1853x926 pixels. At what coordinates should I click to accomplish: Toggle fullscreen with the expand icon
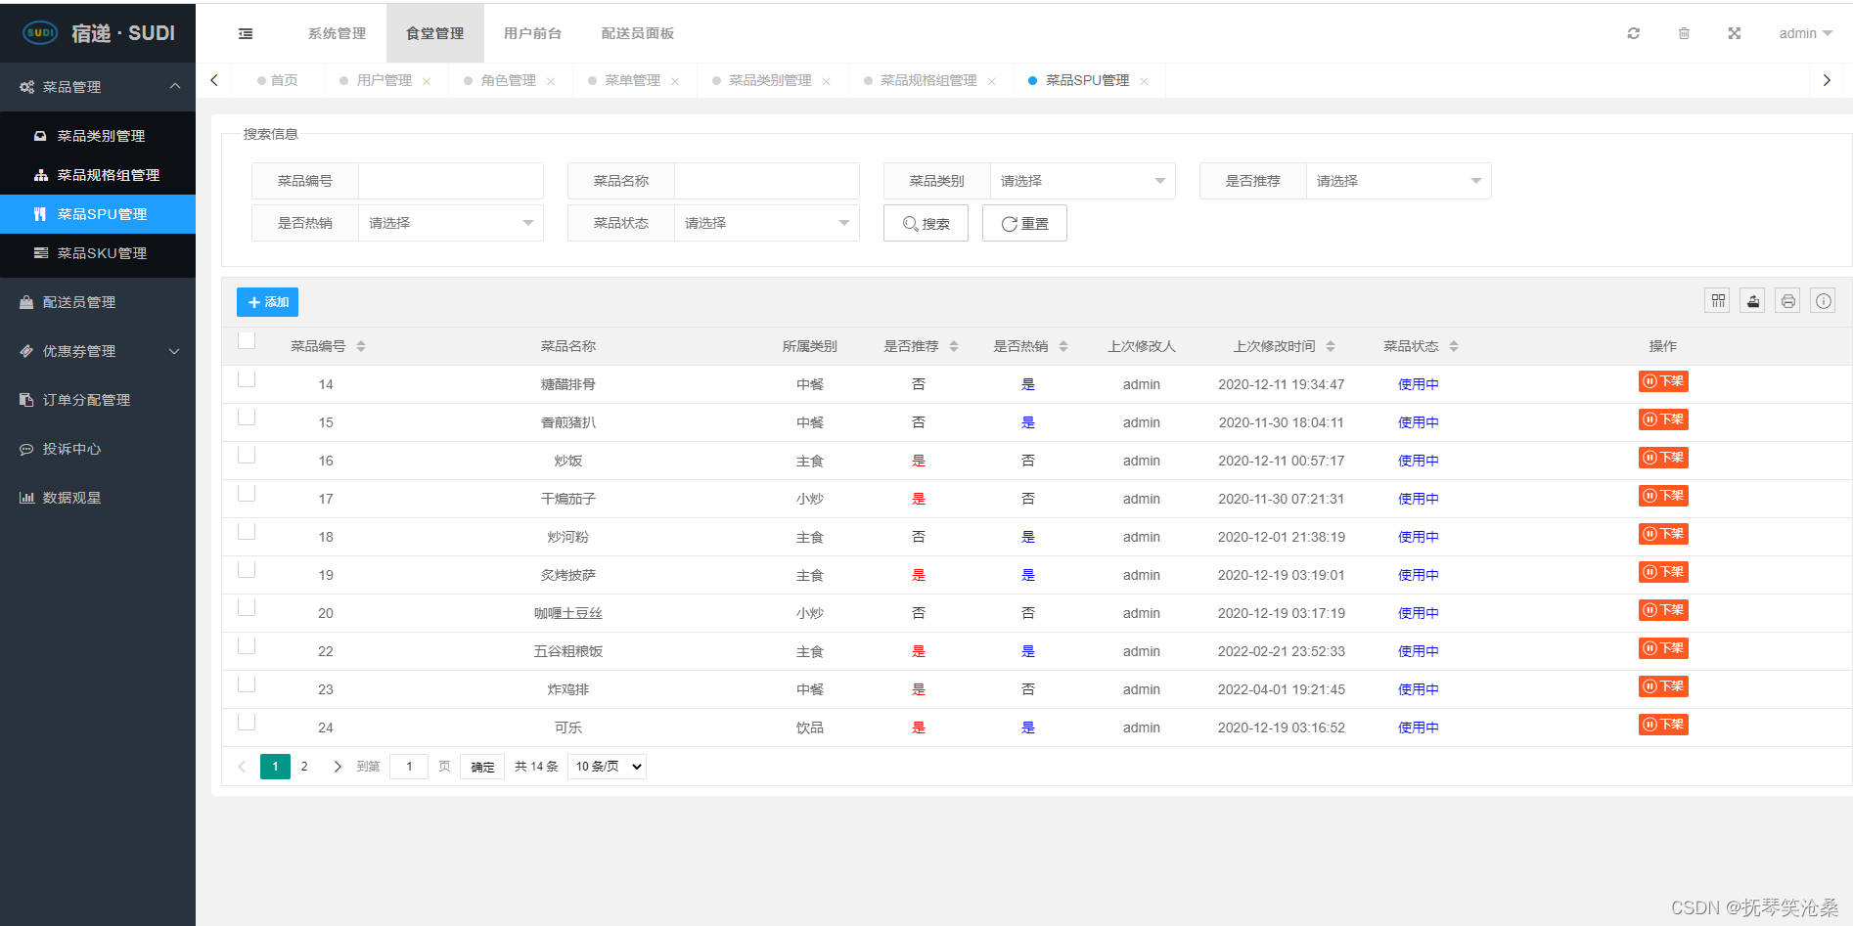pos(1734,33)
